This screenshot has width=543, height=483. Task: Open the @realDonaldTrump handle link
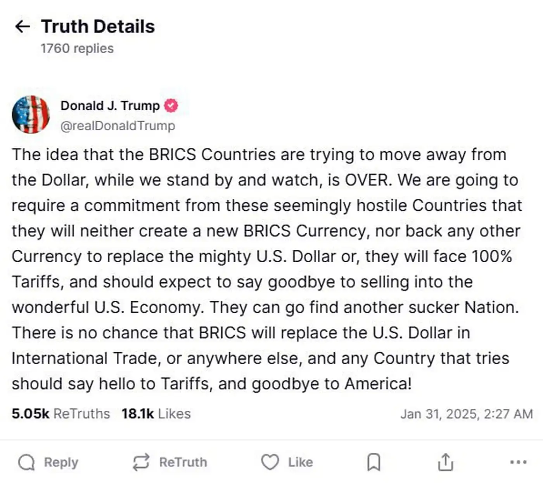(x=118, y=126)
